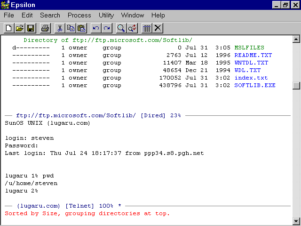Viewport: 301px width, 226px height.
Task: Click the Cut scissors icon
Action: pos(60,28)
